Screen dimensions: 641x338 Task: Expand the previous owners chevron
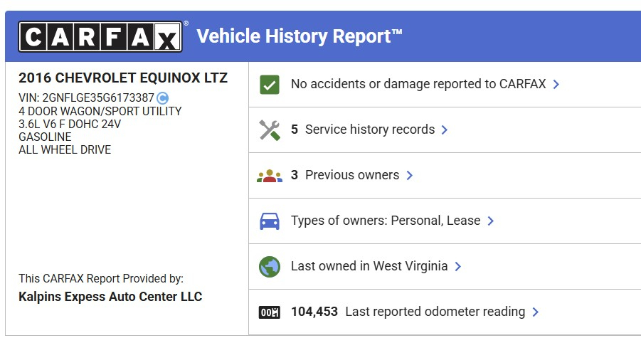410,176
